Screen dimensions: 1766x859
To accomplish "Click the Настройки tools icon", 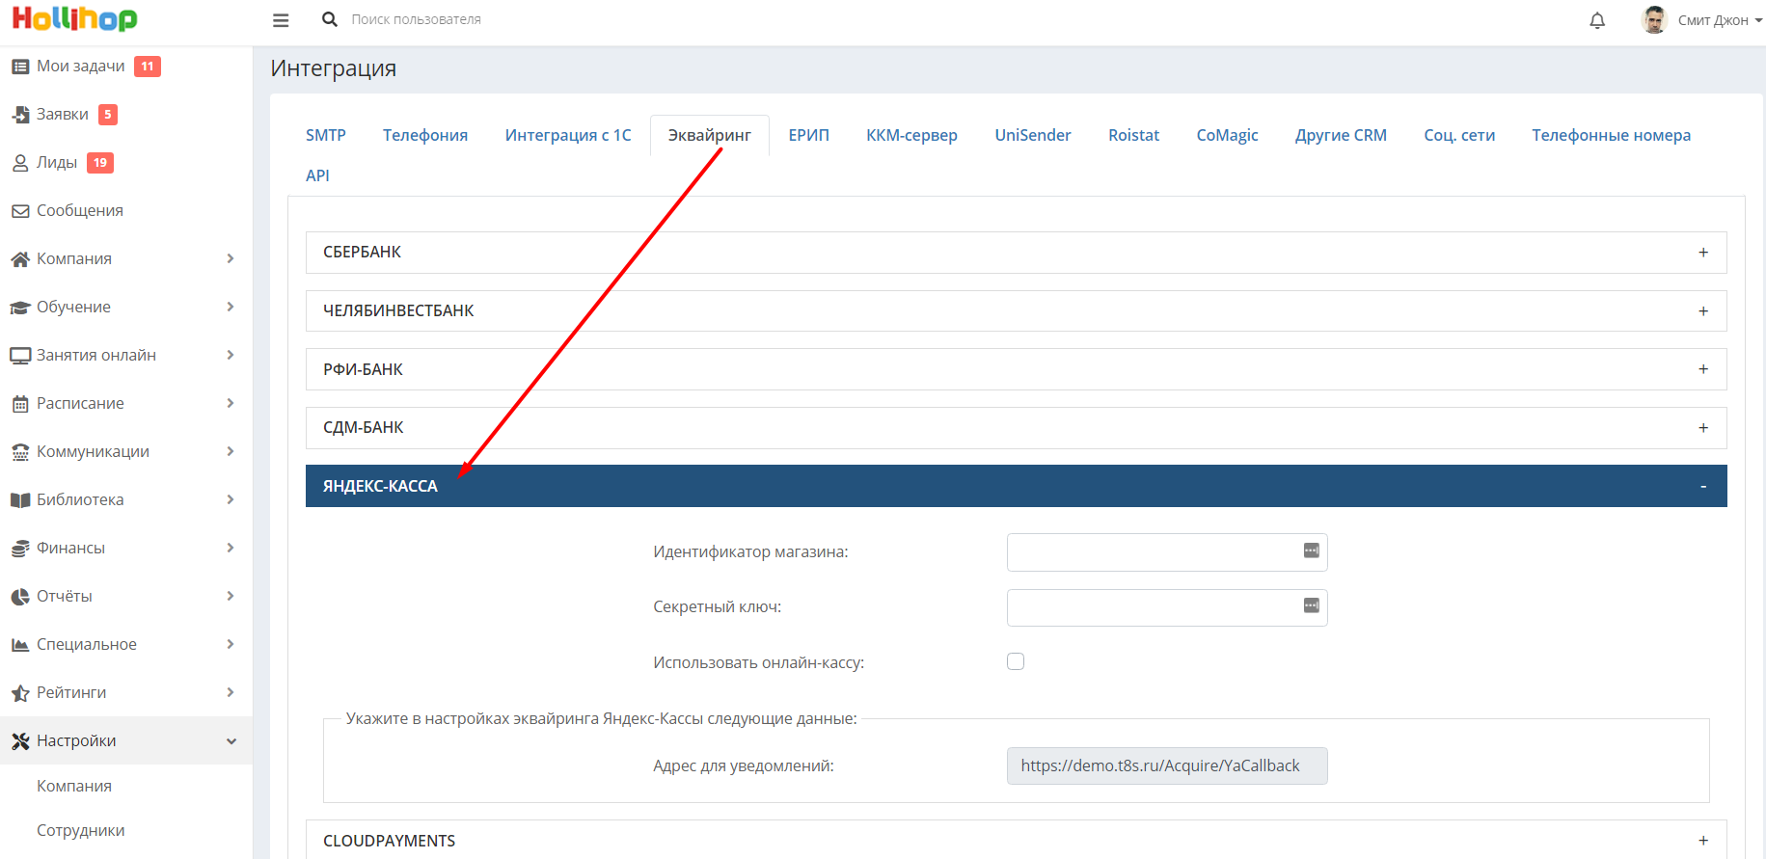I will [20, 741].
